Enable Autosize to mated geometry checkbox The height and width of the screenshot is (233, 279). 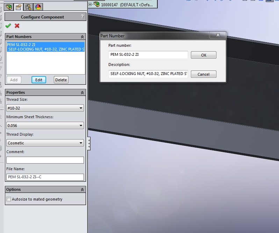click(8, 199)
